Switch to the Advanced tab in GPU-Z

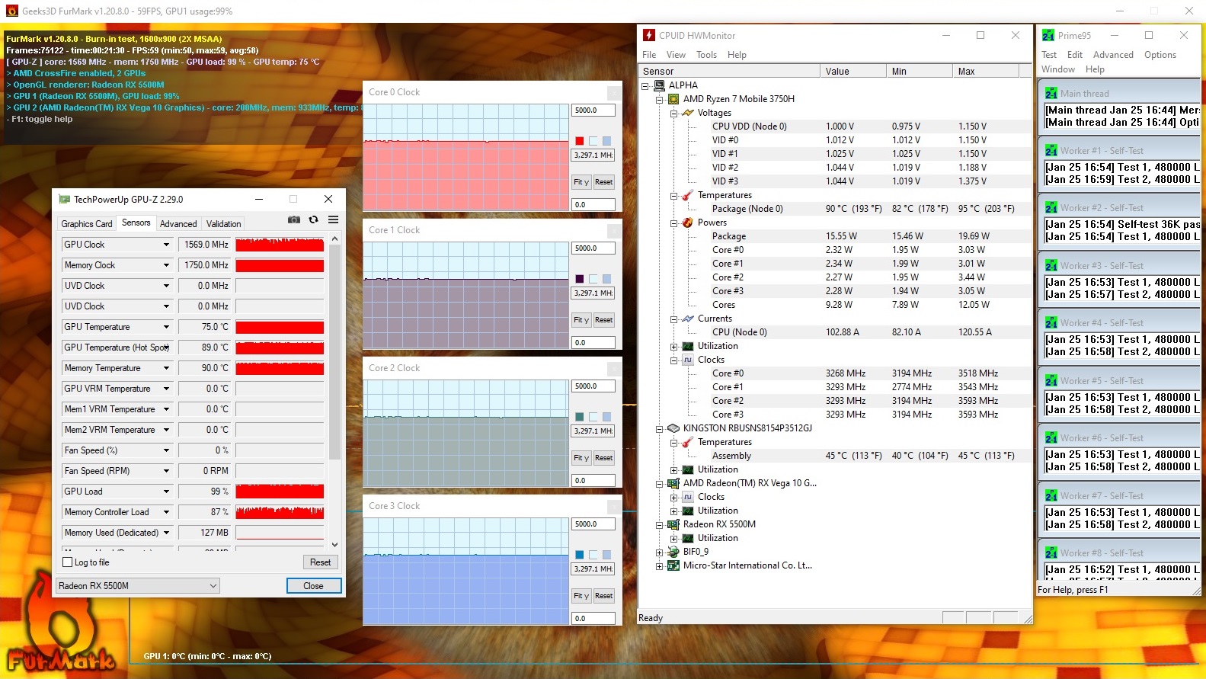[178, 223]
